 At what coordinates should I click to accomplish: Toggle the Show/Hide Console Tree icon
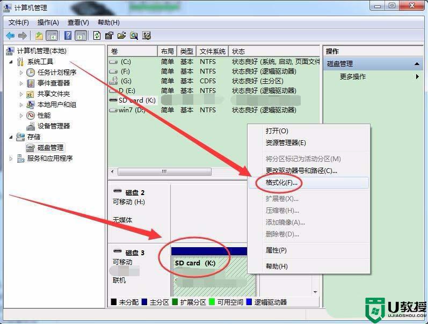point(52,35)
